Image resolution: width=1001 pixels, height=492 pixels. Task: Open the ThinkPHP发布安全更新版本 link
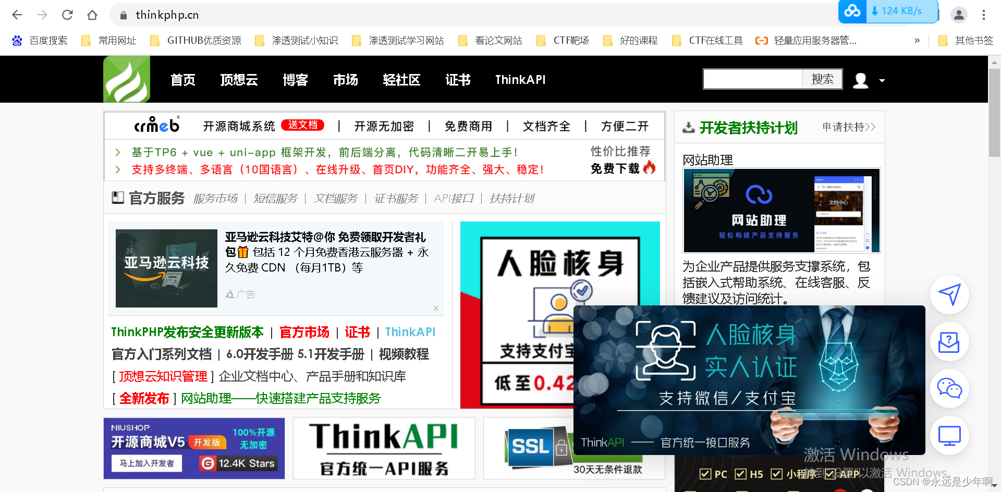click(x=187, y=332)
